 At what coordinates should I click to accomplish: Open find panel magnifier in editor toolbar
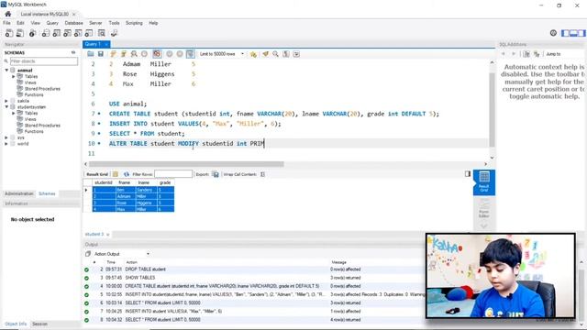275,54
